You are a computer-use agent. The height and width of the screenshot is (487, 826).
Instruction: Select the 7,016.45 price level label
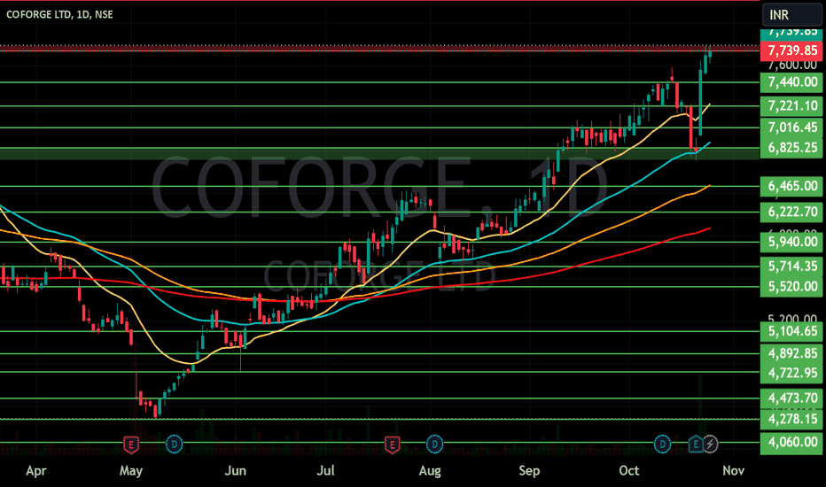(791, 128)
